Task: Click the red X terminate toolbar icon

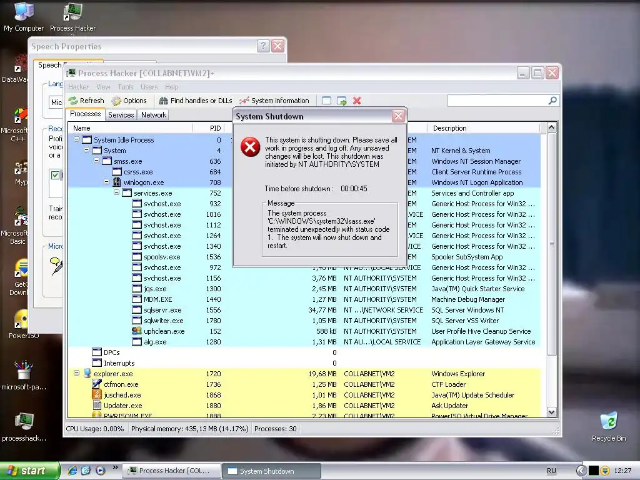Action: click(357, 101)
